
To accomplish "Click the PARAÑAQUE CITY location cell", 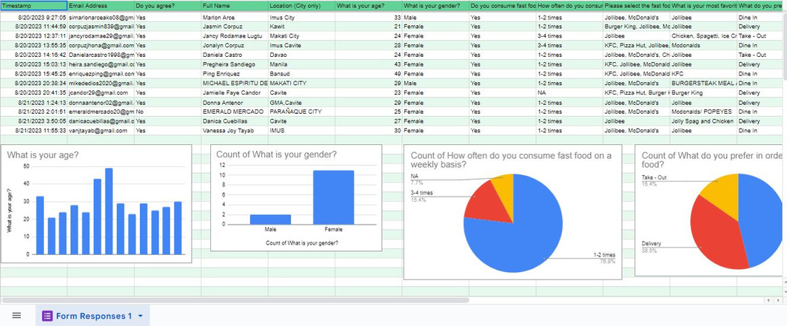I will point(301,111).
